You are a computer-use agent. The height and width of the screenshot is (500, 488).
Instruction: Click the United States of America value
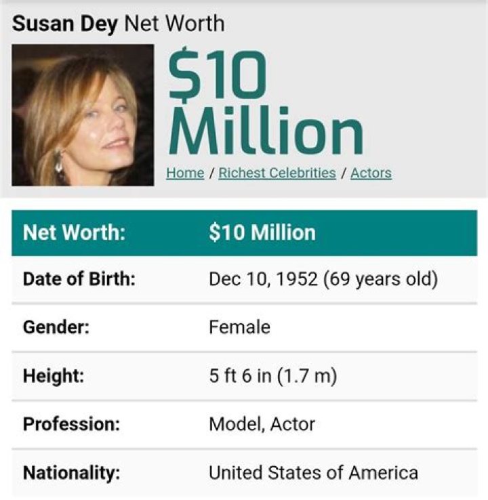tap(313, 472)
